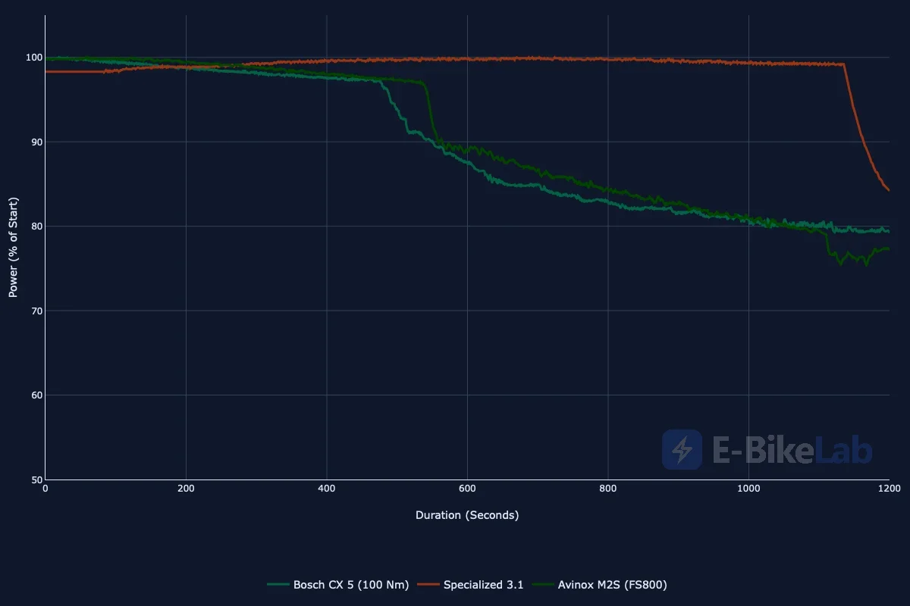Click the 400 tick label on x-axis
Screen dimensions: 910x606
327,489
